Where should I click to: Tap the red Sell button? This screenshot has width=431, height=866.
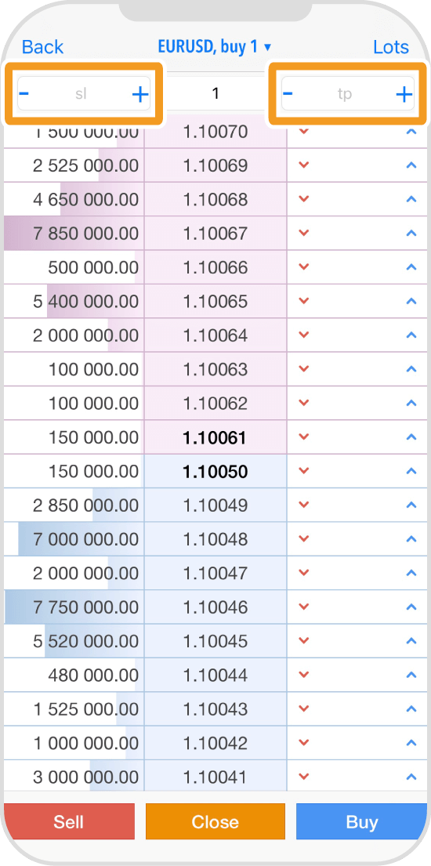69,822
